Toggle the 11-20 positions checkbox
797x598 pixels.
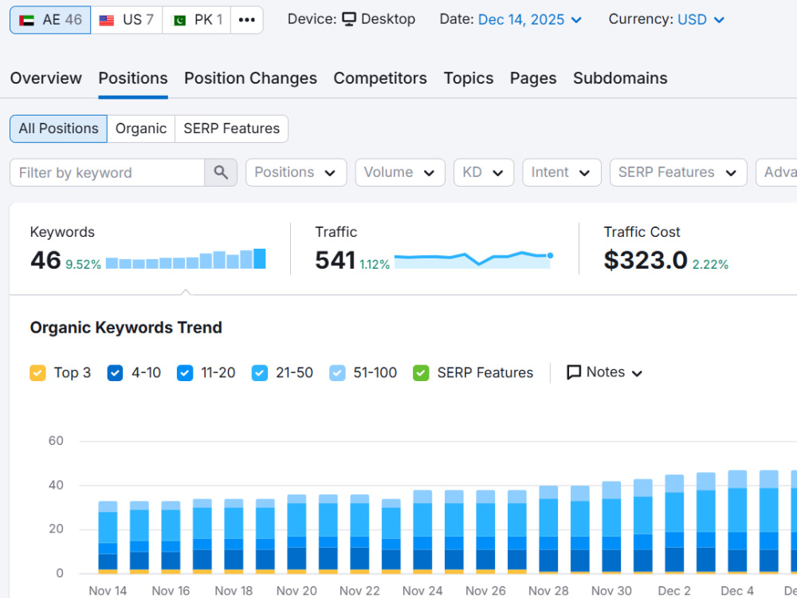(185, 372)
